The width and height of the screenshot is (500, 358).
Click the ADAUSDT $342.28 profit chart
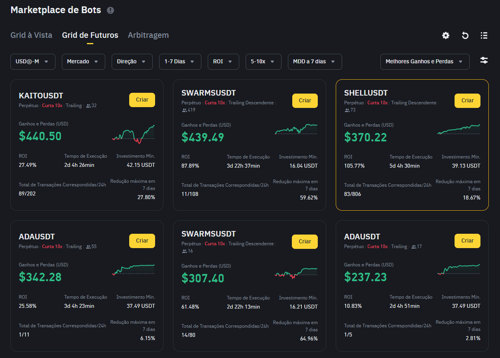coord(134,270)
